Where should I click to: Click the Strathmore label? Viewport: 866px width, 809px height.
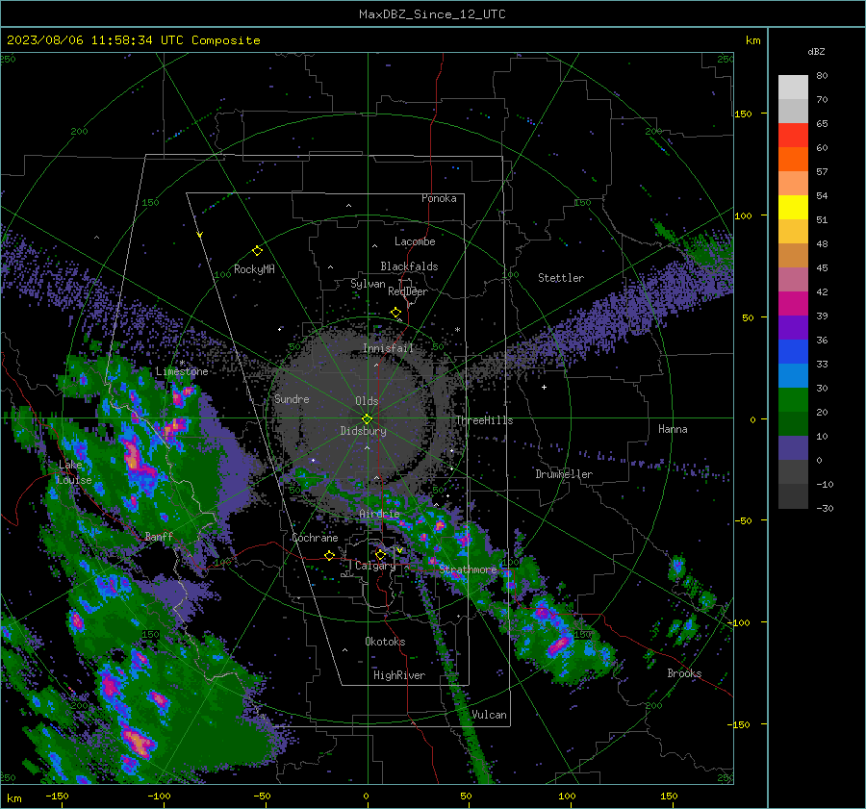pyautogui.click(x=468, y=569)
